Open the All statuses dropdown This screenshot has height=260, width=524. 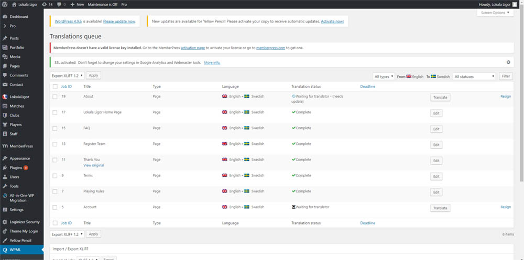click(x=474, y=76)
